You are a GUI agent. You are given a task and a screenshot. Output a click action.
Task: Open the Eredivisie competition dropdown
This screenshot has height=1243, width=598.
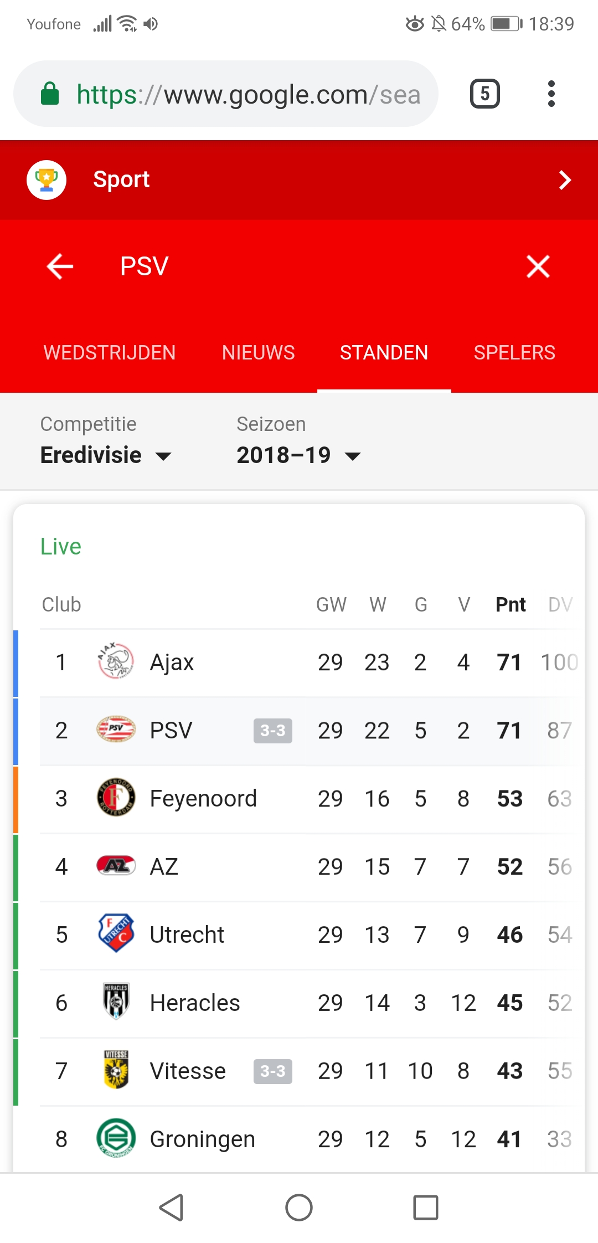pyautogui.click(x=106, y=455)
